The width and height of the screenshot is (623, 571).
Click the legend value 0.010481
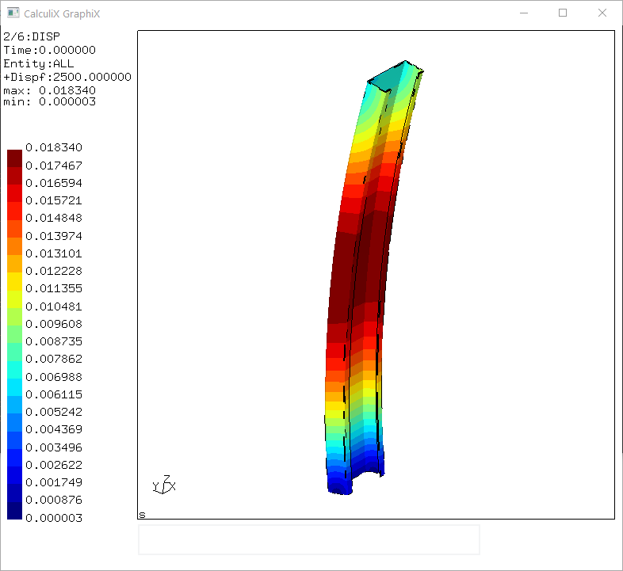pyautogui.click(x=54, y=306)
